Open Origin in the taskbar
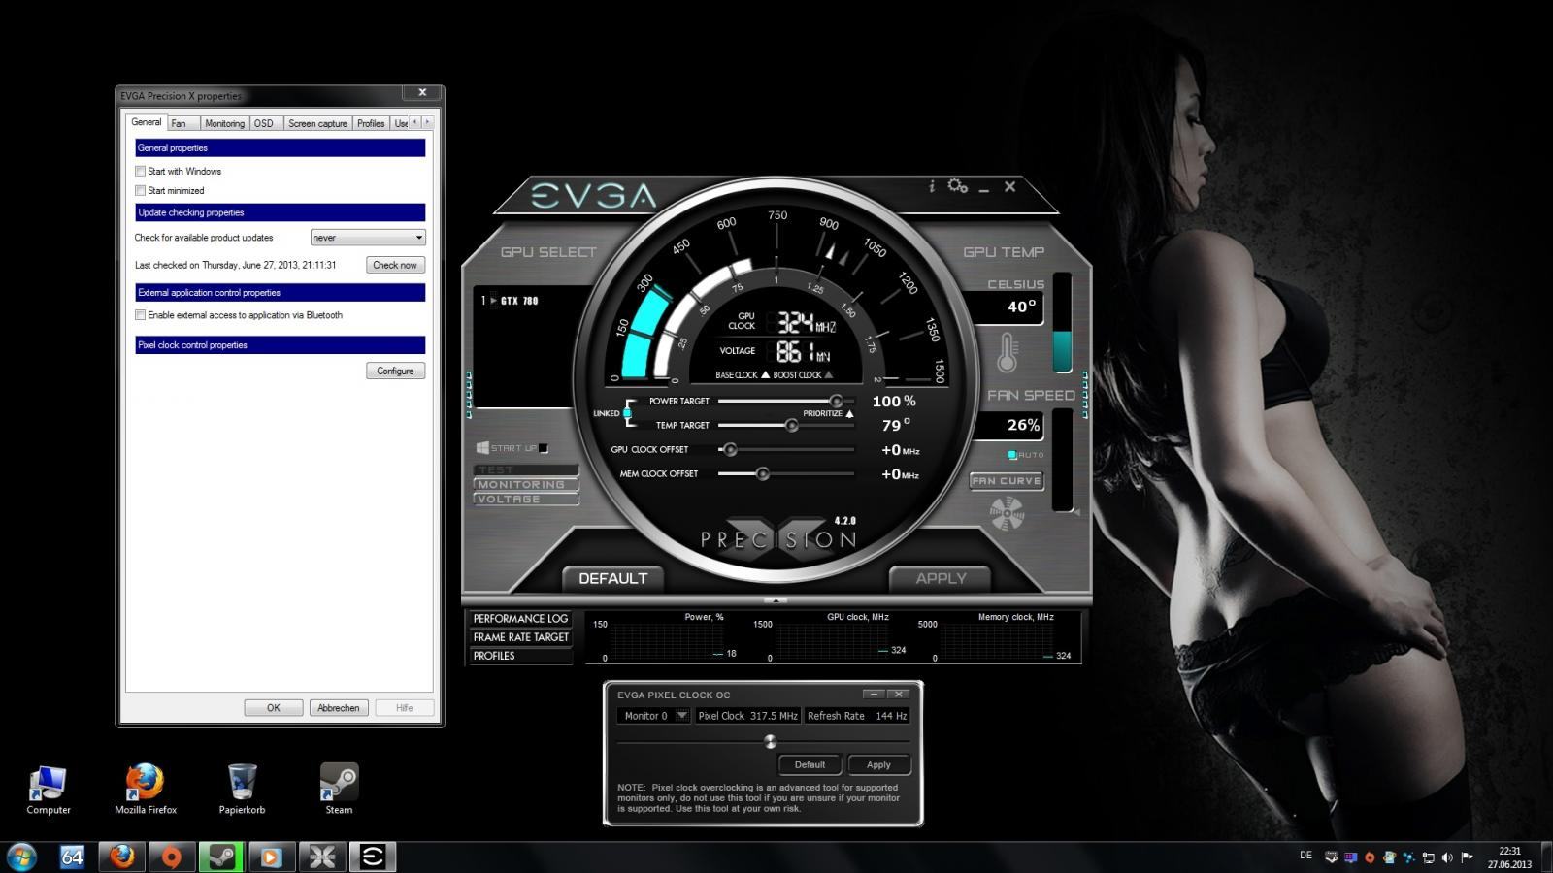The image size is (1553, 873). tap(171, 857)
